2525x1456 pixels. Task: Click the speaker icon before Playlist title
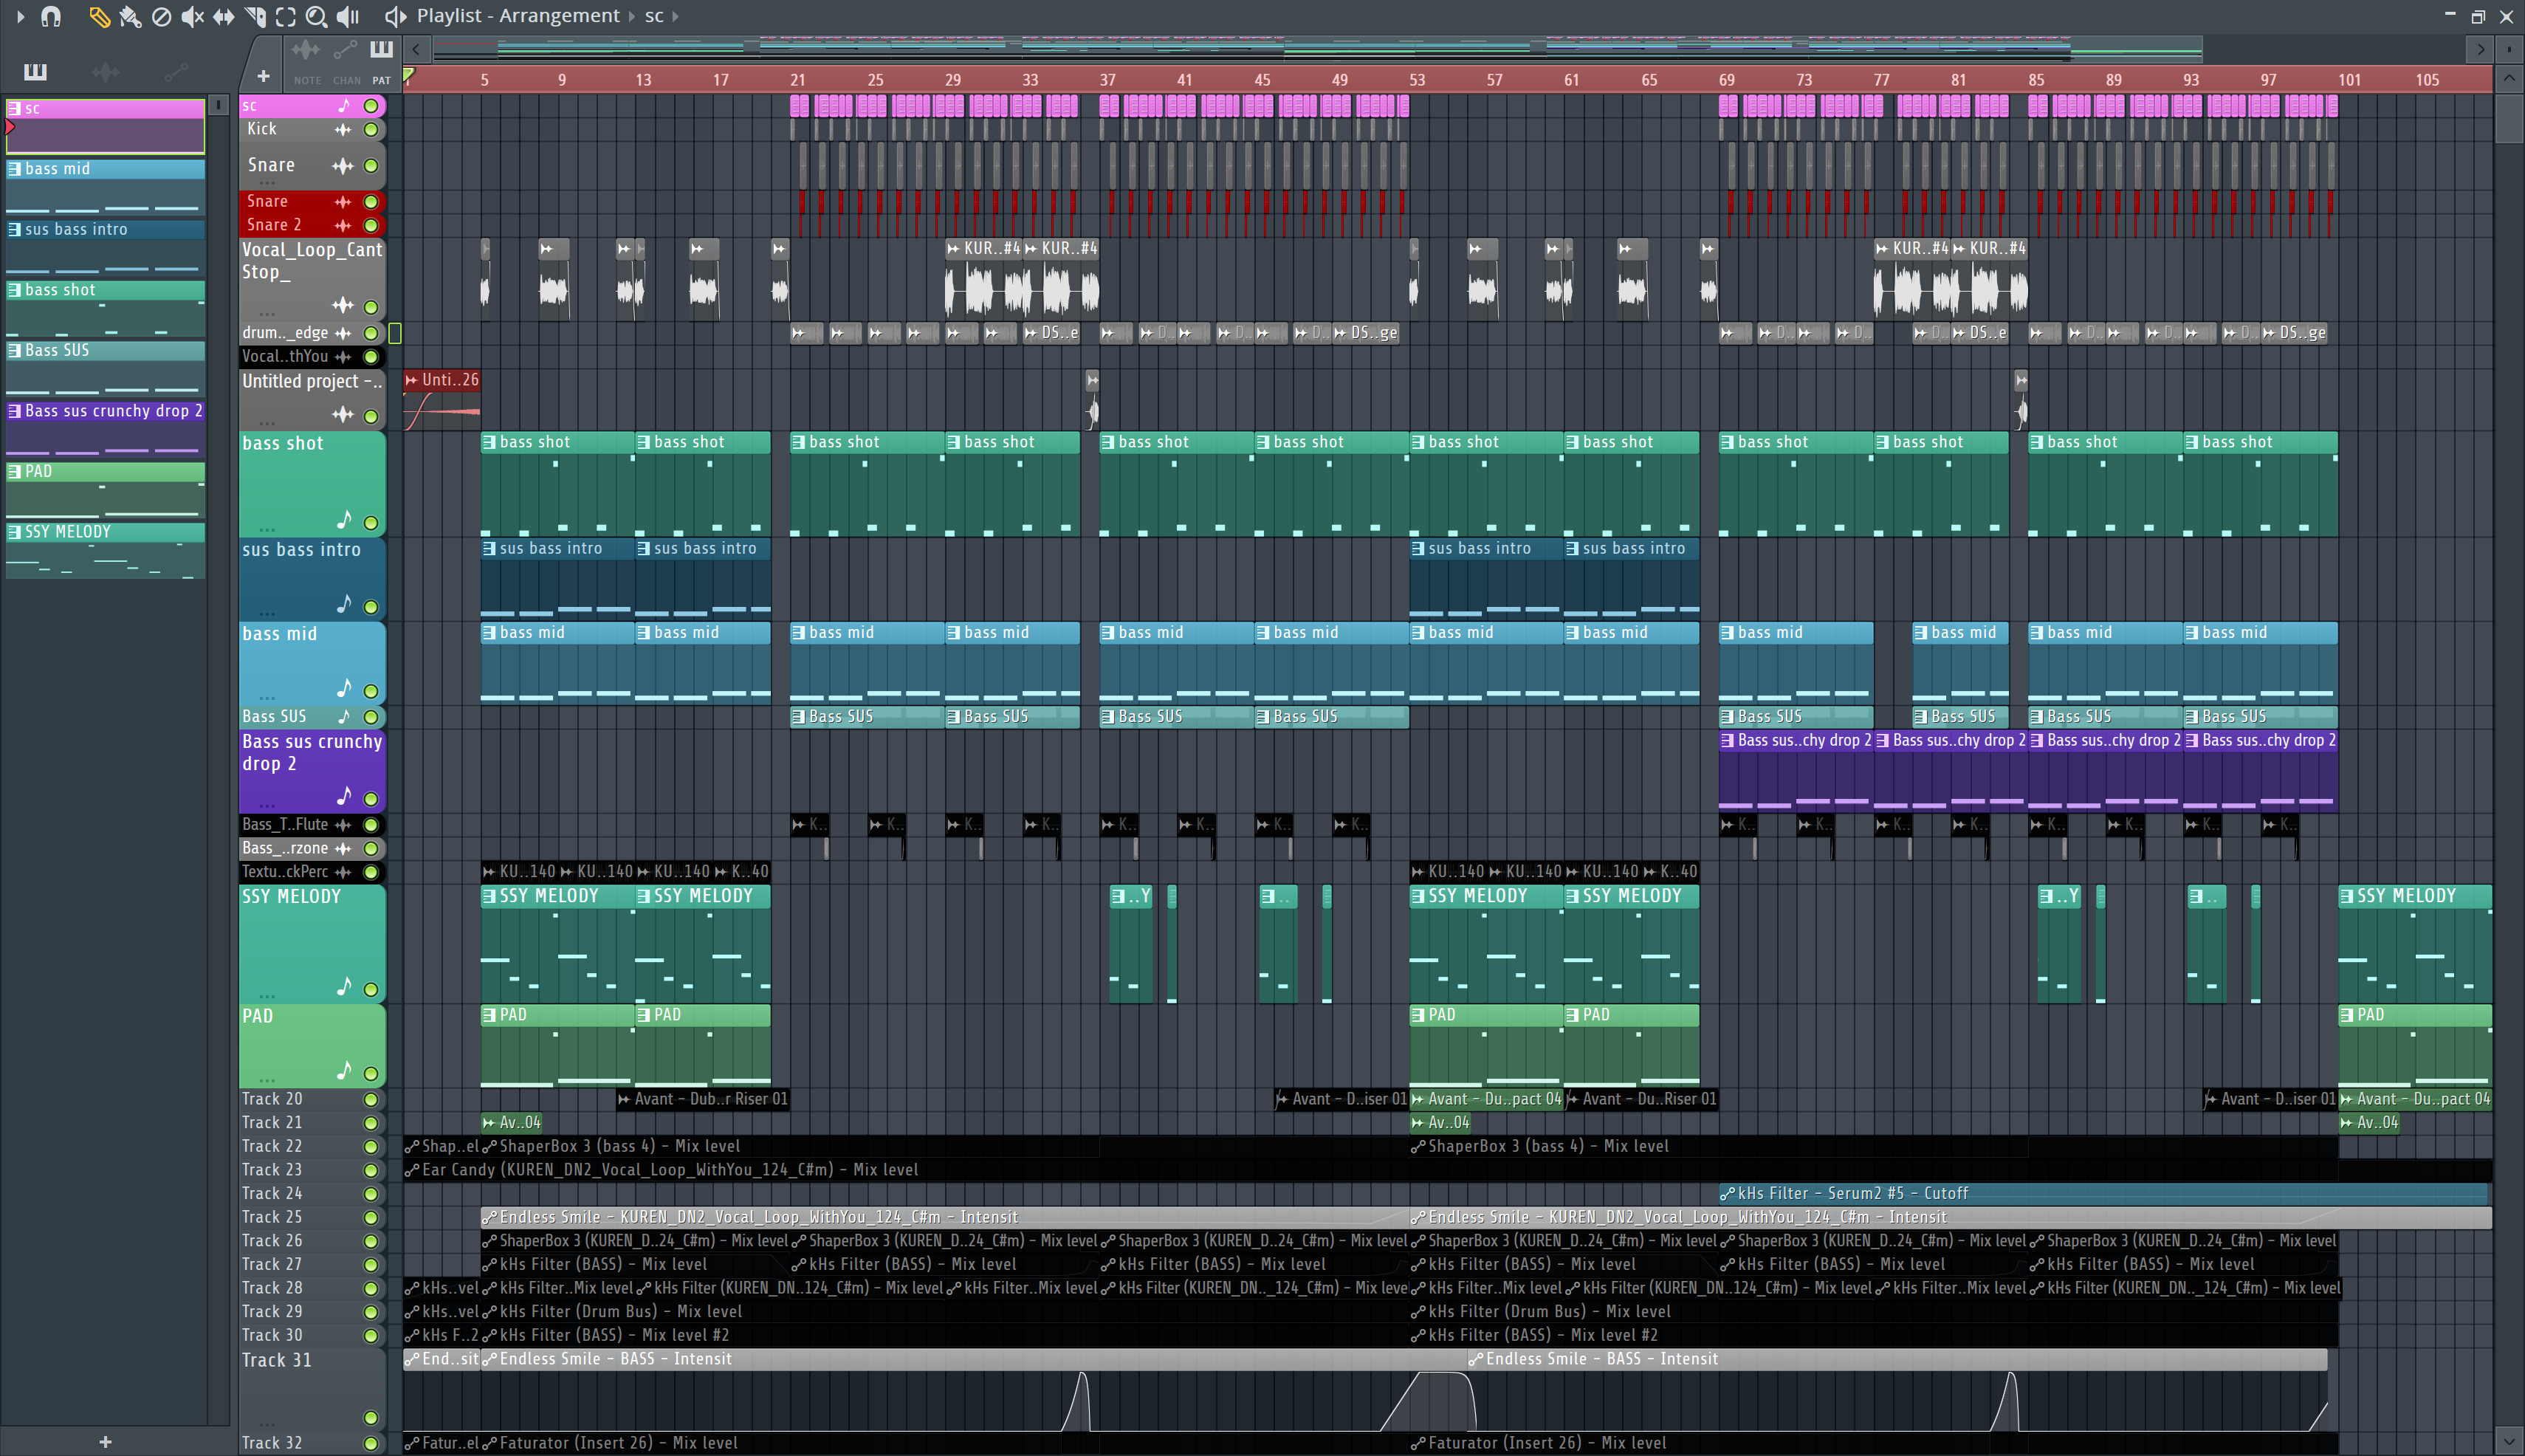(x=395, y=16)
